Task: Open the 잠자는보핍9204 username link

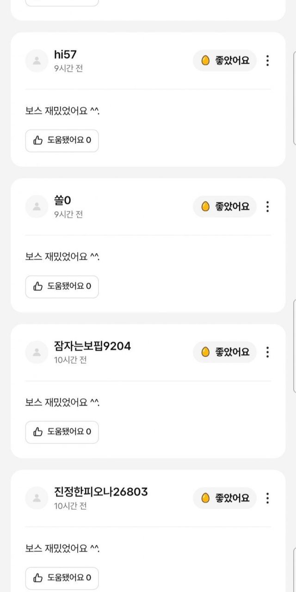Action: (92, 346)
